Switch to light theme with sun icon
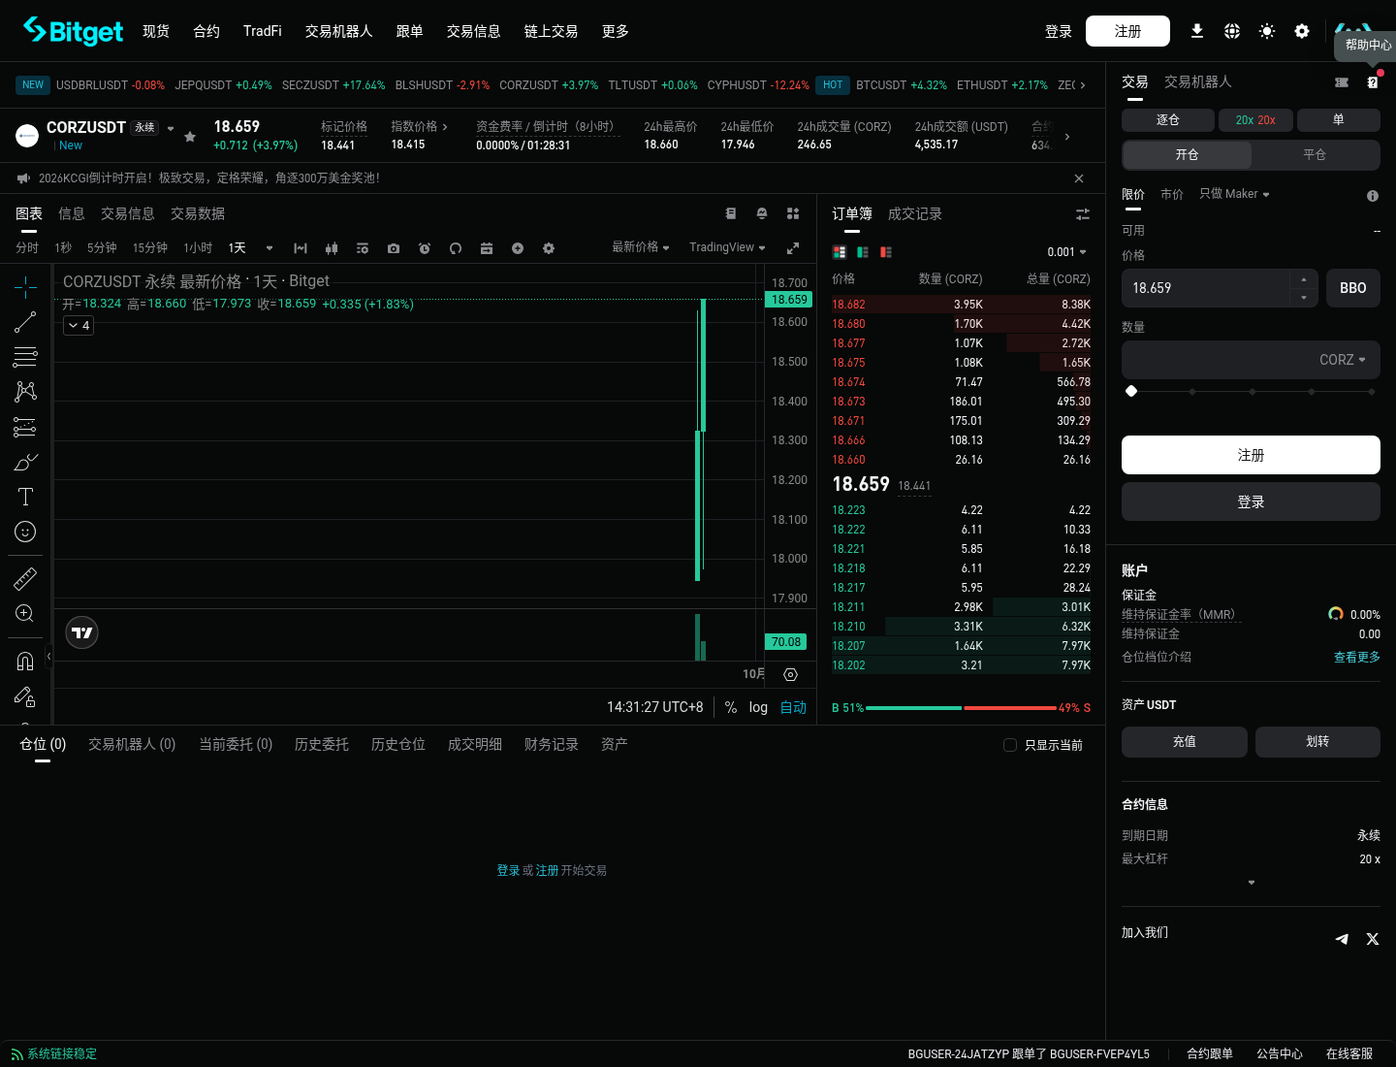The image size is (1396, 1067). click(1267, 31)
